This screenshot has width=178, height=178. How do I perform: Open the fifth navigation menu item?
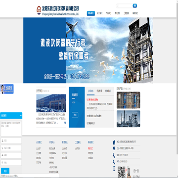tap(126, 13)
